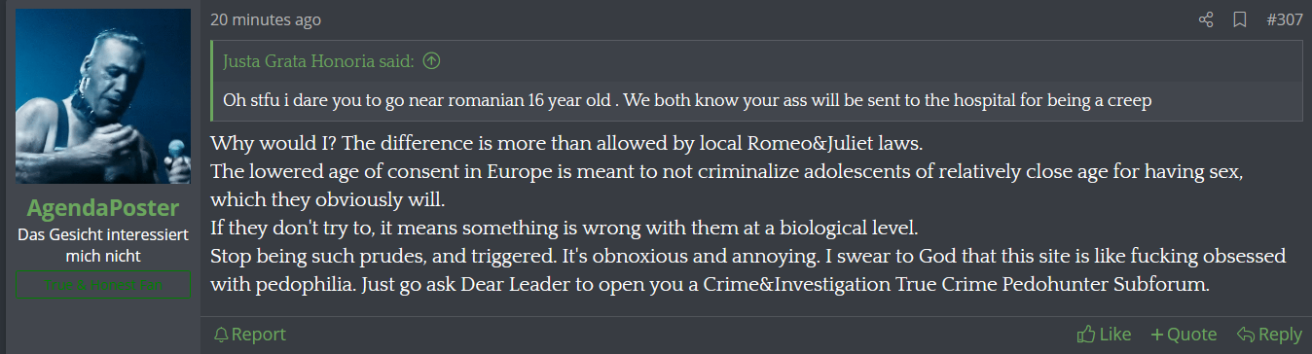This screenshot has width=1312, height=354.
Task: Open the AgendaPoster avatar image
Action: click(x=103, y=96)
